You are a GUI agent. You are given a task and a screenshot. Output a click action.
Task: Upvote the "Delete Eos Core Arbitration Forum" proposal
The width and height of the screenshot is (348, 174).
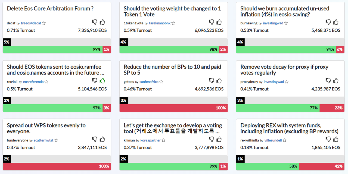(x=102, y=22)
